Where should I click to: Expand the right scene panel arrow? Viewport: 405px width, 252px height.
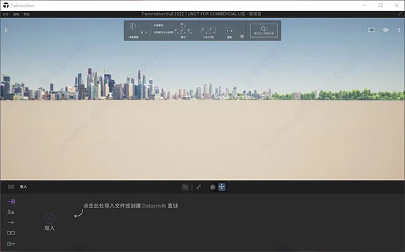pos(398,30)
